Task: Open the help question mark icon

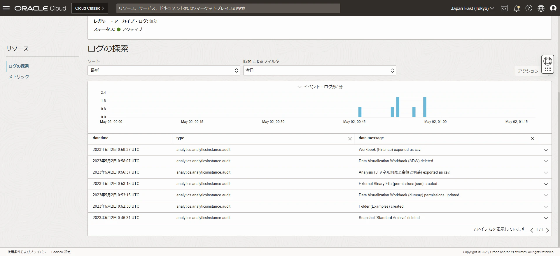Action: (x=529, y=8)
